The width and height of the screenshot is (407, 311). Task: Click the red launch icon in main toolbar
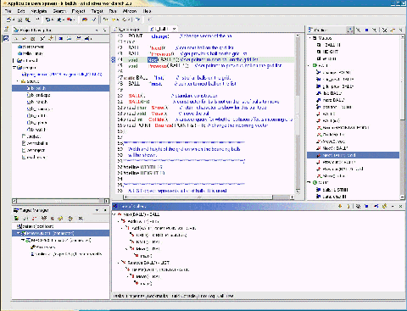[70, 19]
